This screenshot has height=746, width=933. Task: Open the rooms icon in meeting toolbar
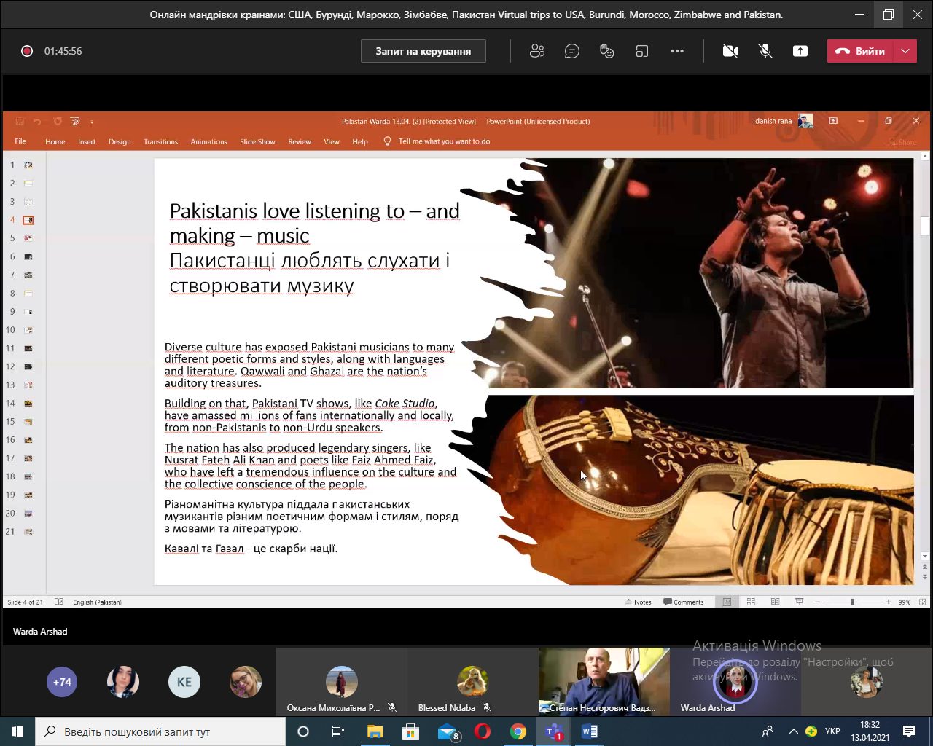[x=642, y=51]
